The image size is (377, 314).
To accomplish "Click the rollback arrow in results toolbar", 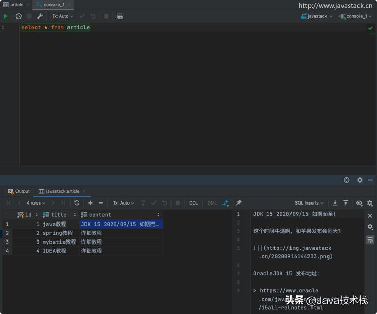I will 164,203.
